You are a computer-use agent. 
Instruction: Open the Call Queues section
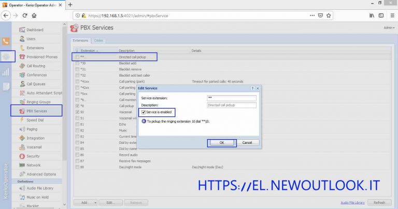(37, 84)
